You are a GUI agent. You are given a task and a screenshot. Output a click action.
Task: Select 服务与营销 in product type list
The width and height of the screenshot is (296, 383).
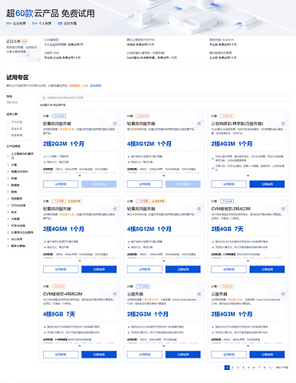coord(18,246)
